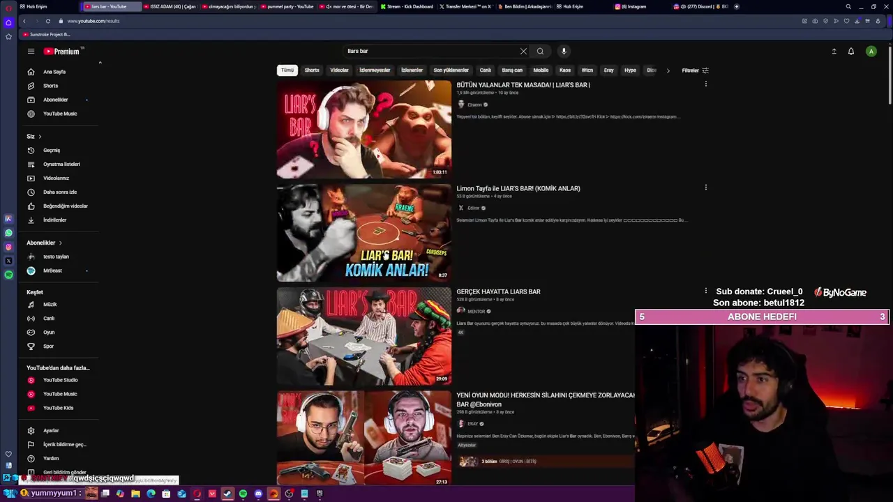Viewport: 893px width, 502px height.
Task: Select the Videolar filter chip
Action: coord(339,70)
